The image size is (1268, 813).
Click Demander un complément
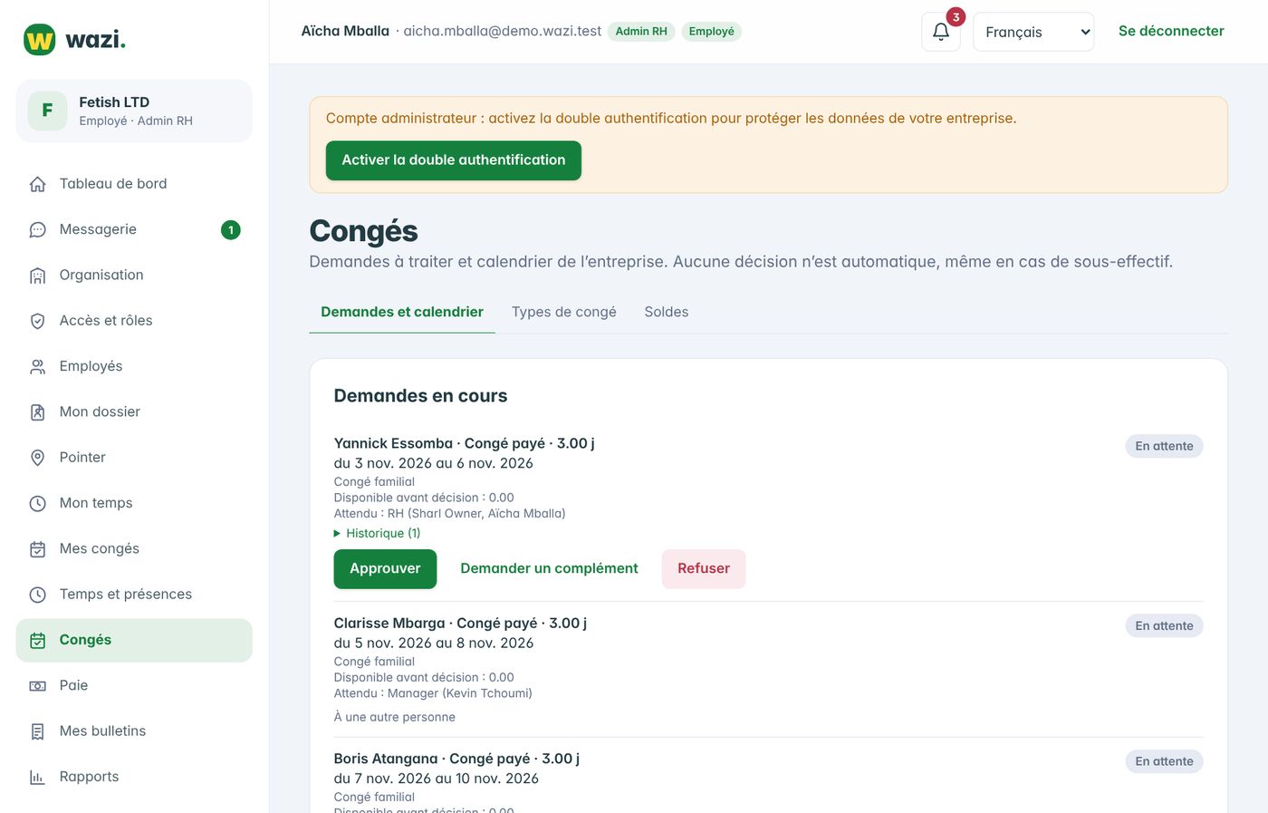[x=549, y=568]
